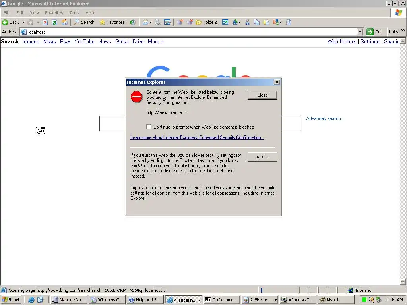Expand the 4 Intern... taskbar group
Screen dimensions: 407x305
184,300
